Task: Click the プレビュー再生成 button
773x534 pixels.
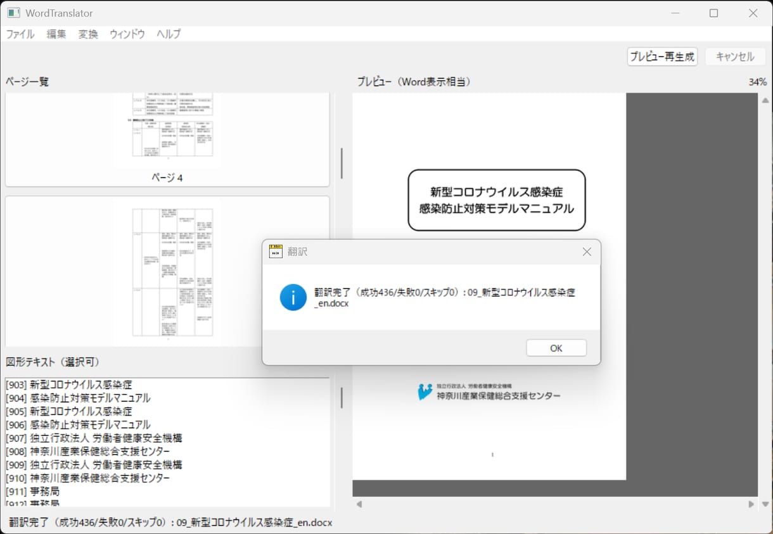Action: pos(663,56)
